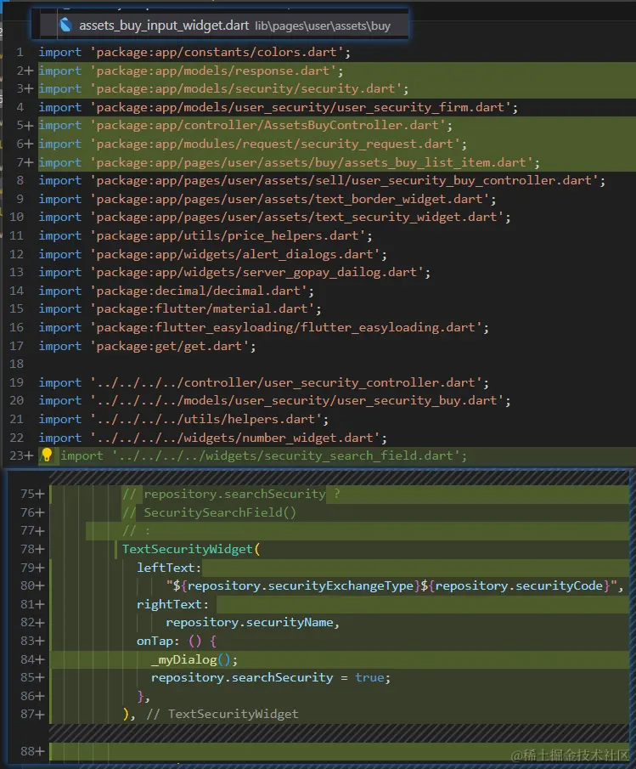This screenshot has height=769, width=636.
Task: Click the user_security_buy.dart relative import
Action: point(274,401)
